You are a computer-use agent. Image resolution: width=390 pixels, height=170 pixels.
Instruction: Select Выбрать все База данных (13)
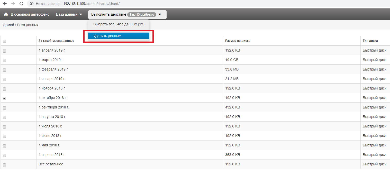click(x=119, y=24)
